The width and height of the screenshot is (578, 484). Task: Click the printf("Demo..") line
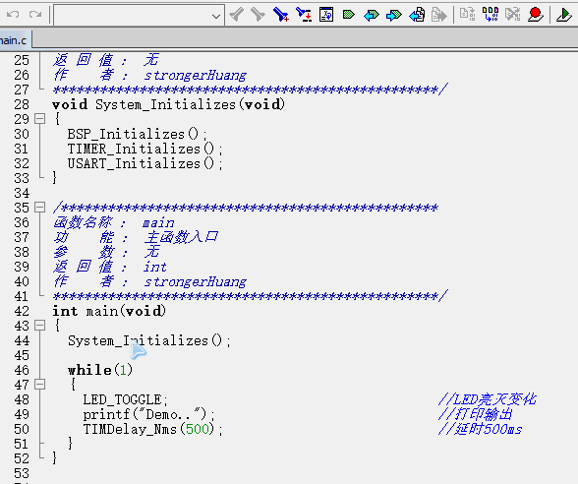[x=148, y=414]
